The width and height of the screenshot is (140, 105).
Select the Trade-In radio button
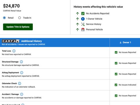[x=20, y=18]
